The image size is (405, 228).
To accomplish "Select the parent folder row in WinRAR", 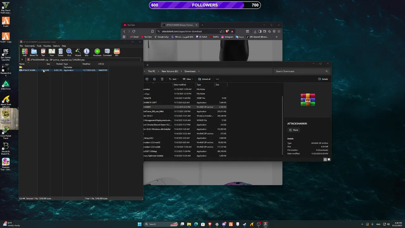I will [x=63, y=67].
